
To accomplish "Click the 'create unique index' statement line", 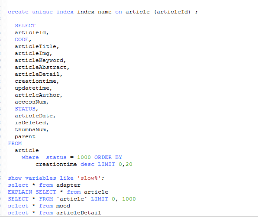I will click(103, 12).
